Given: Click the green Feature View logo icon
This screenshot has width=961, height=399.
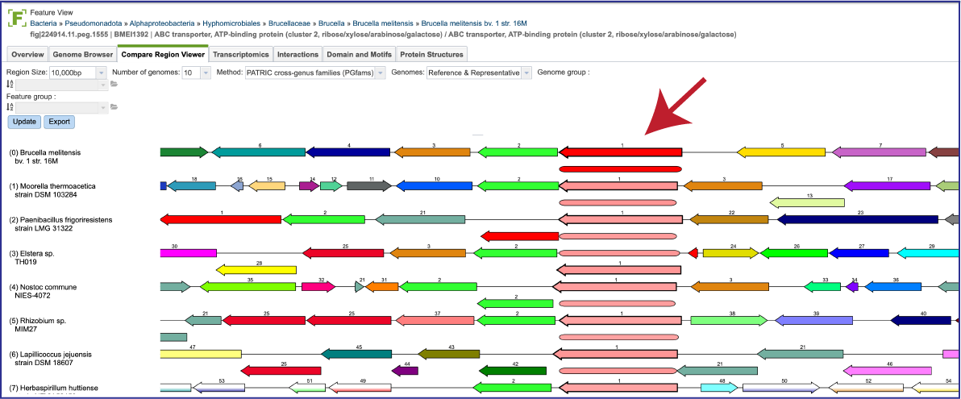Looking at the screenshot, I should (17, 17).
